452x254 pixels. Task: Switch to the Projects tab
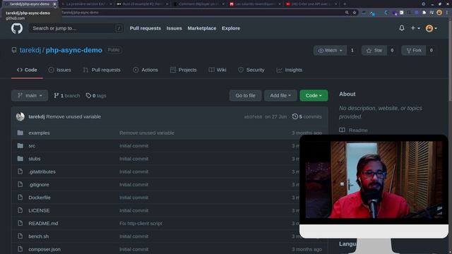184,70
